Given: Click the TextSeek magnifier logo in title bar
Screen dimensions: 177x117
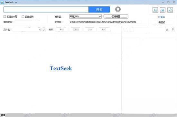Looking at the screenshot, I should click(2, 2).
